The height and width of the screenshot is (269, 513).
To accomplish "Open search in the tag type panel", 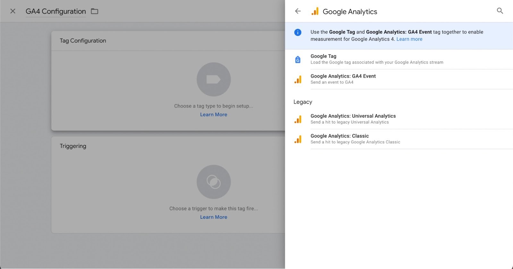I will coord(500,11).
